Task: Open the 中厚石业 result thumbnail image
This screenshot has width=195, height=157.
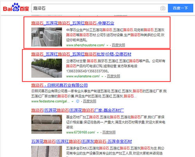Action: pos(47,37)
